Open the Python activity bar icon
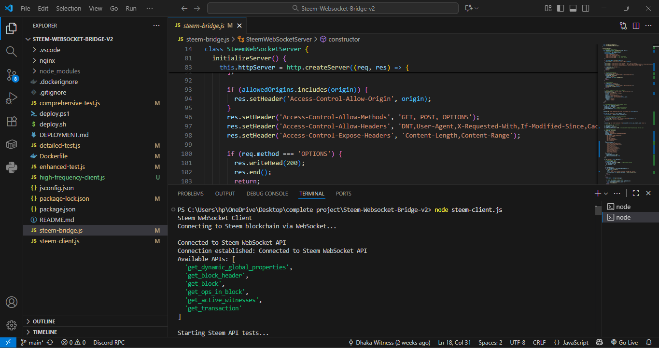The width and height of the screenshot is (659, 348). 12,167
